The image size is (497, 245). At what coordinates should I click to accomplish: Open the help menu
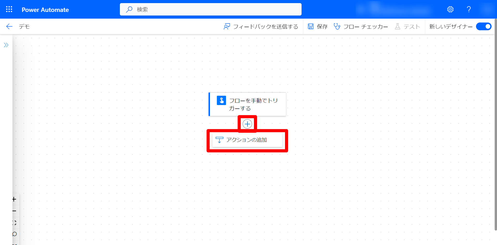click(x=469, y=9)
